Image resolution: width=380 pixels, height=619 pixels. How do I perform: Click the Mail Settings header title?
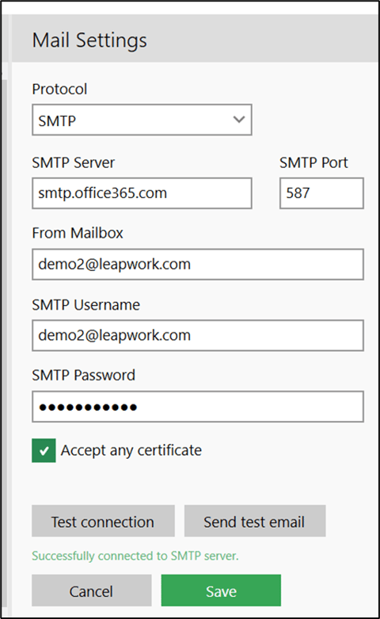[89, 40]
